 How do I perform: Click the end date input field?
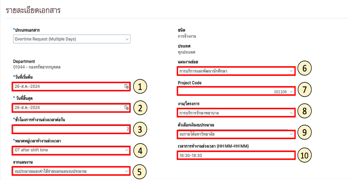coord(64,108)
